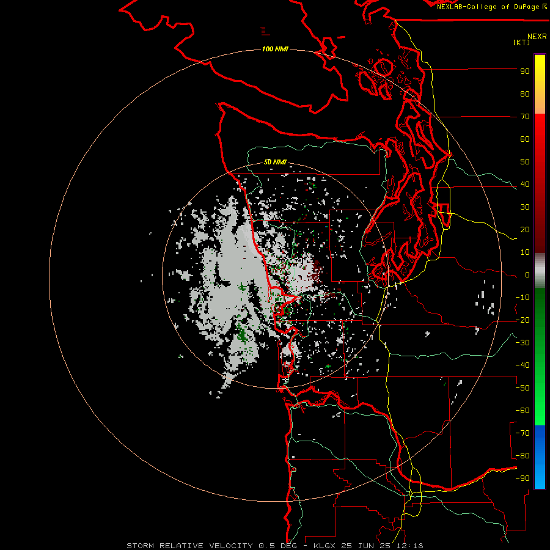Click the 80 value on velocity scale

(x=525, y=94)
